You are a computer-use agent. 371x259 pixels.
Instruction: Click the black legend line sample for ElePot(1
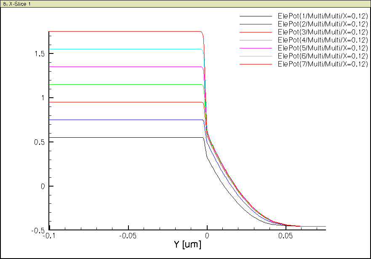pos(256,16)
